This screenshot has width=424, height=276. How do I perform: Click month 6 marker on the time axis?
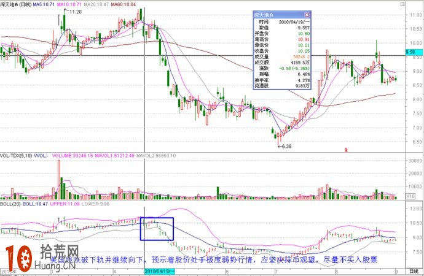coord(227,272)
